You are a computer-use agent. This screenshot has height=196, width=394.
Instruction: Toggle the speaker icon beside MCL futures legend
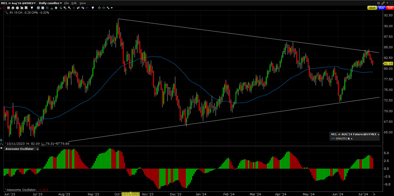pos(378,134)
